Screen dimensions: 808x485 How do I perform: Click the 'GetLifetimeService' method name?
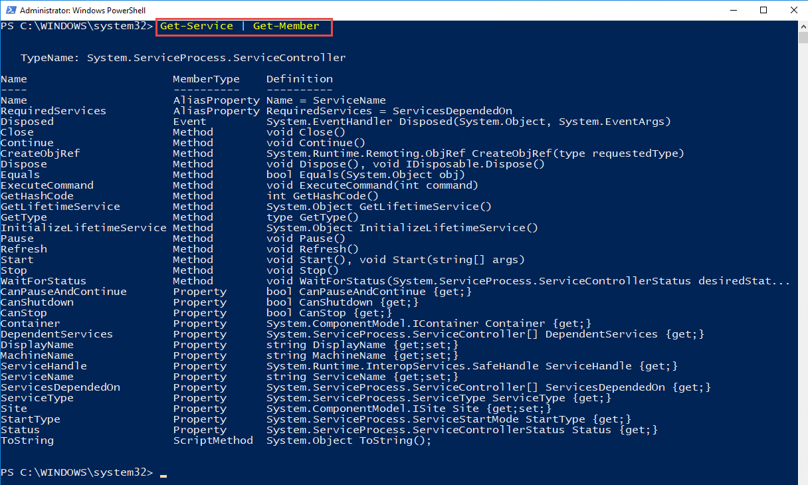click(x=60, y=207)
